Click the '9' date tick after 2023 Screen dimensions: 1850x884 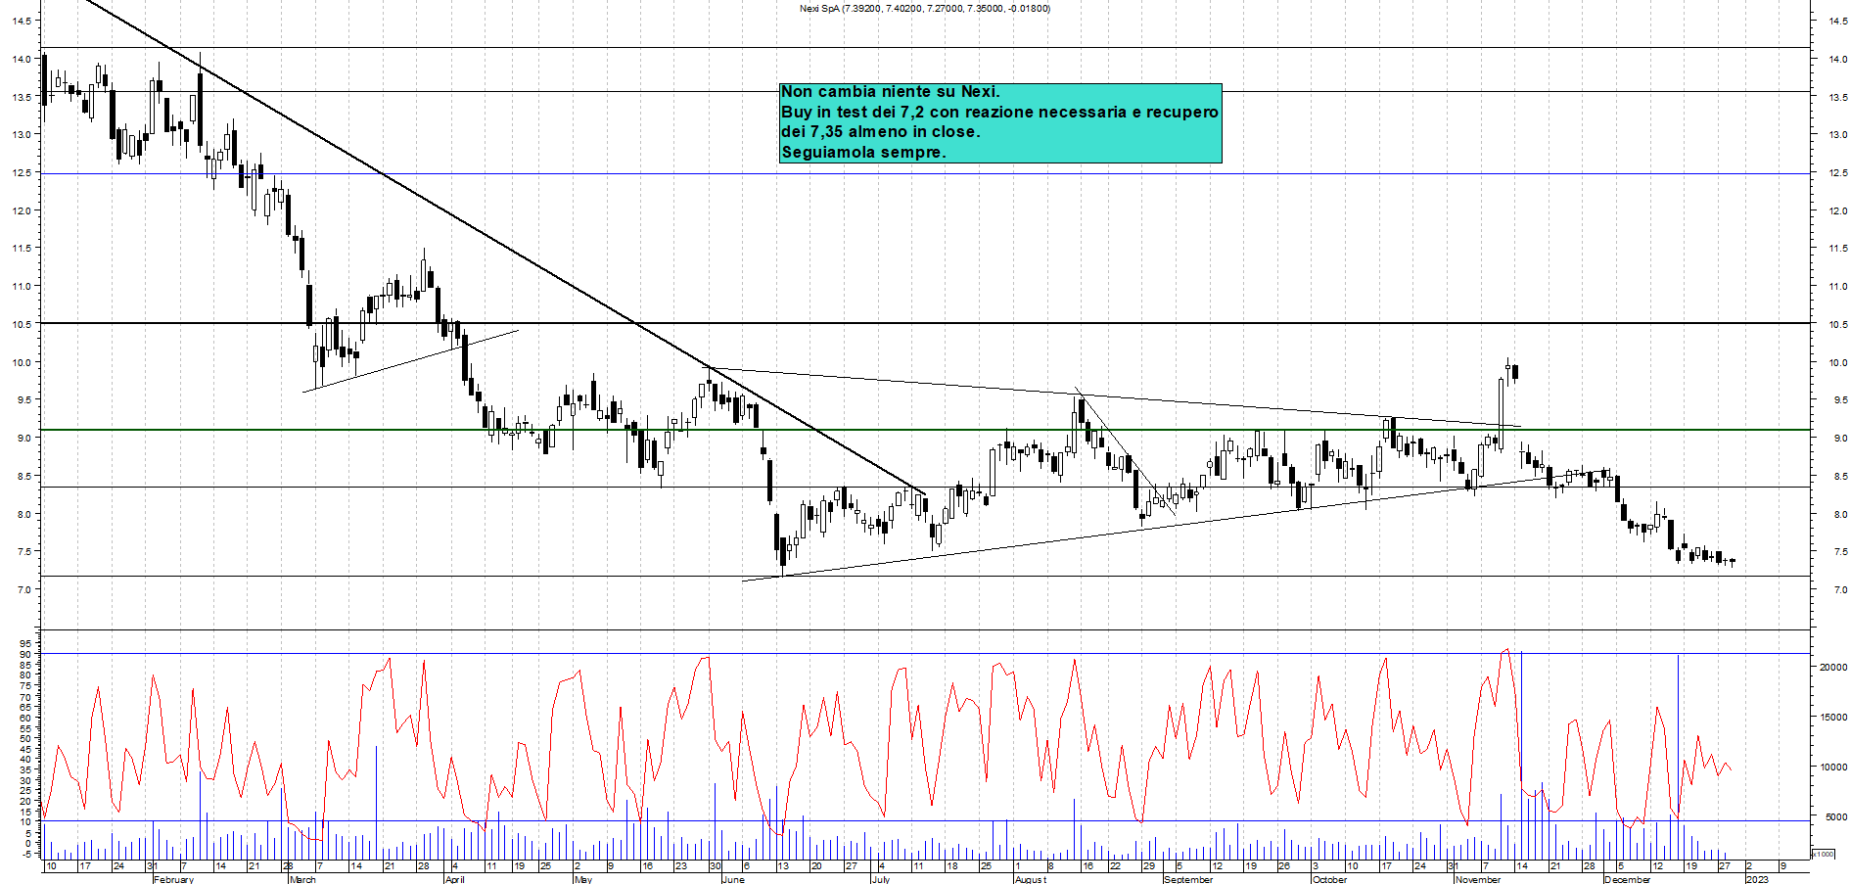pos(1782,866)
